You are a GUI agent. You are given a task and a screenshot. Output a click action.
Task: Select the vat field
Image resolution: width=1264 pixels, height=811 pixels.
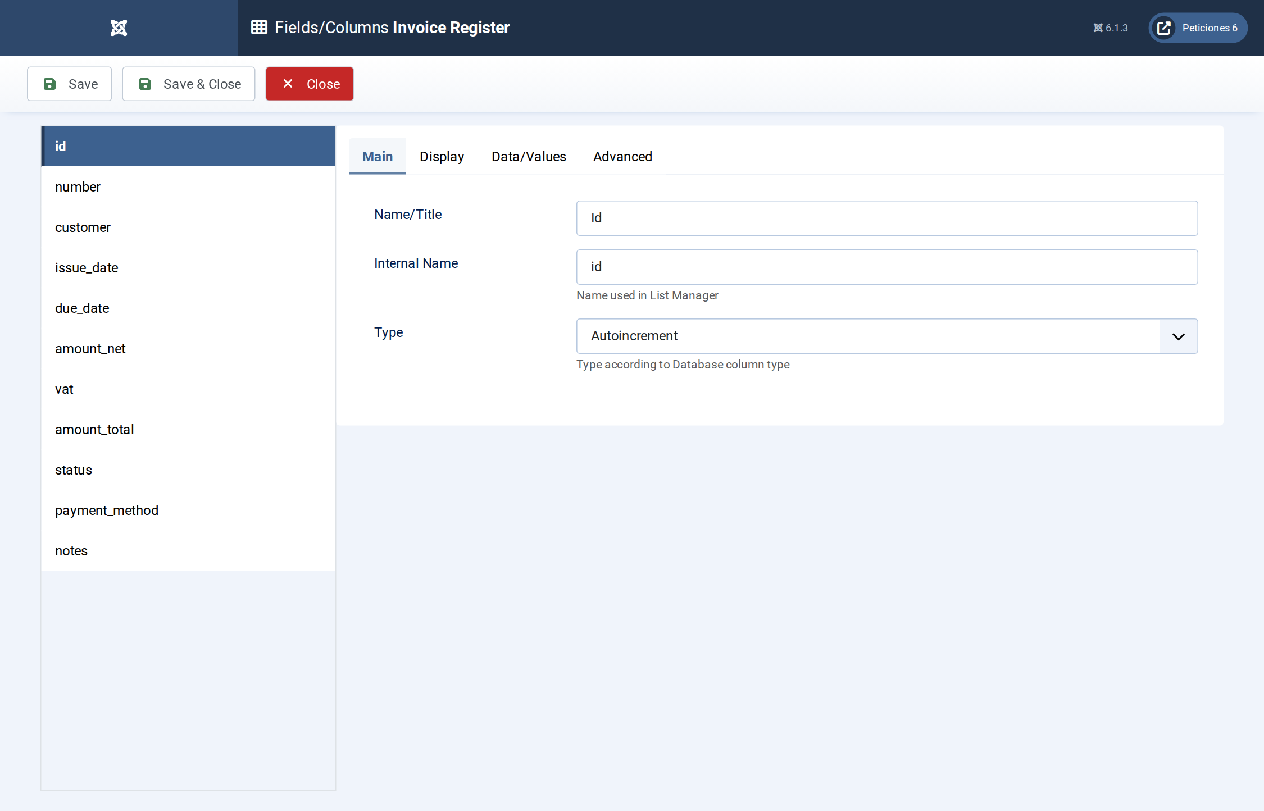click(x=188, y=389)
